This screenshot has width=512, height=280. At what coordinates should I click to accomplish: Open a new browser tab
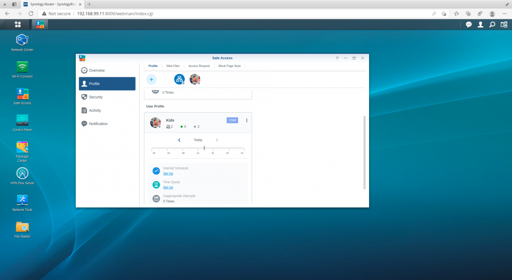(x=89, y=4)
